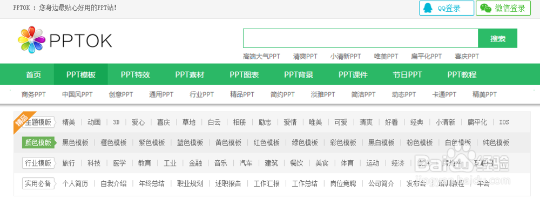This screenshot has width=540, height=199.
Task: Choose the 动画 theme filter
Action: coord(94,122)
